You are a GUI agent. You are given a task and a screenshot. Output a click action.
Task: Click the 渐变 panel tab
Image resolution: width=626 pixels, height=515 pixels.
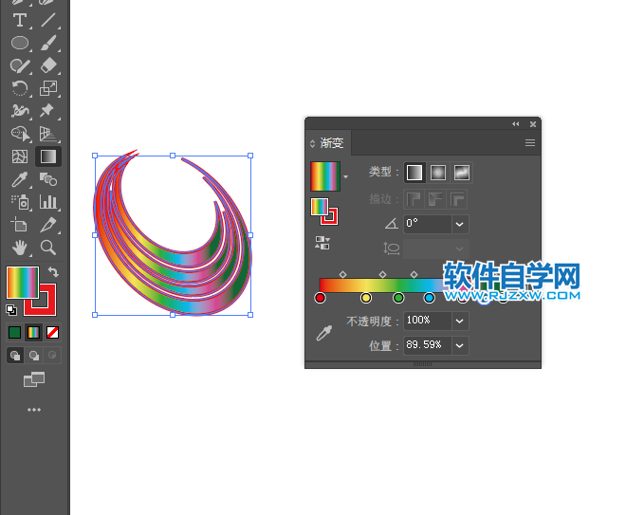[332, 143]
